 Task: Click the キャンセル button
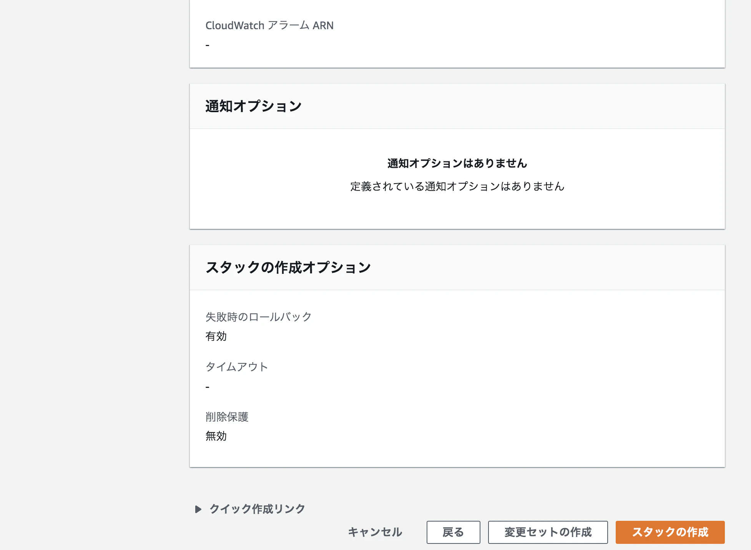click(x=375, y=532)
